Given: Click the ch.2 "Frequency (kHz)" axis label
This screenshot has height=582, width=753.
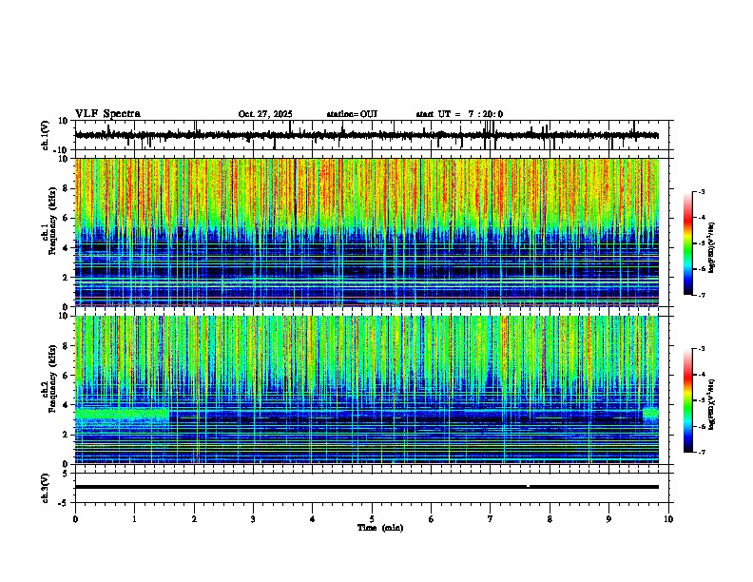Looking at the screenshot, I should (x=52, y=378).
